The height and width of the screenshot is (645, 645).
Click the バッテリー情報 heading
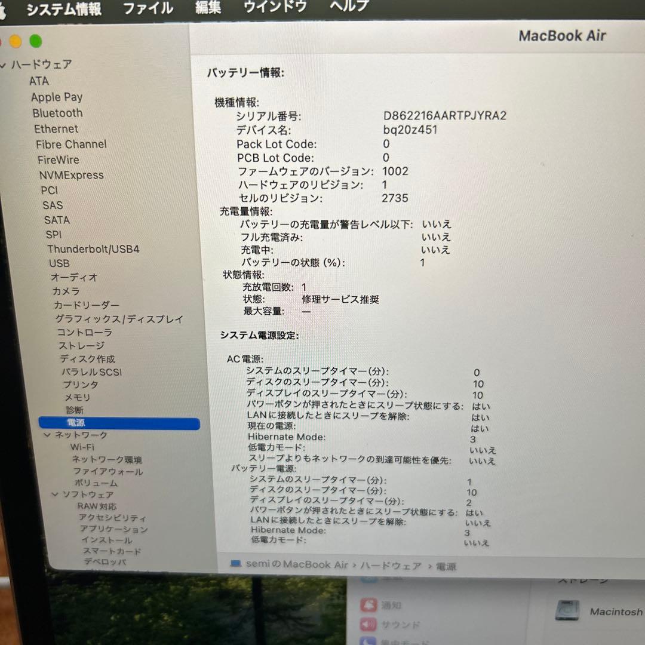coord(245,73)
